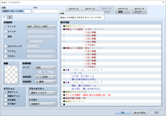Screen dimensions: 166x116
Task: Switch to event page tab 1
Action: (4, 17)
